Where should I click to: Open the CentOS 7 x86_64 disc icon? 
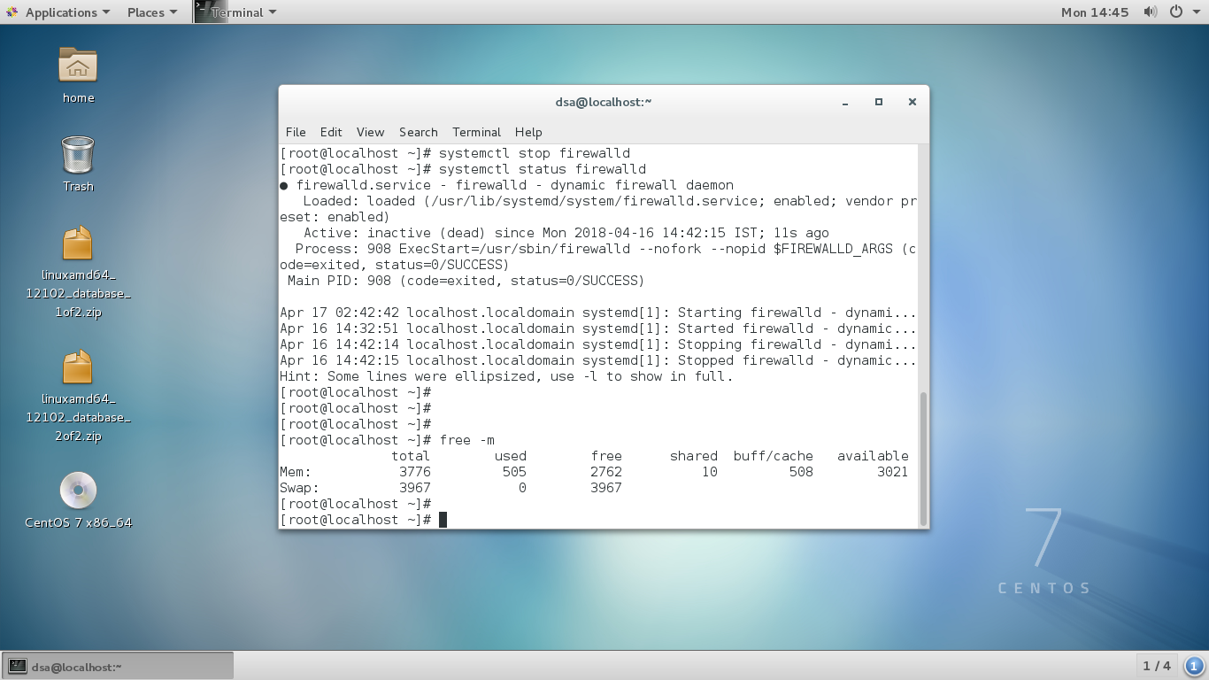pyautogui.click(x=78, y=491)
